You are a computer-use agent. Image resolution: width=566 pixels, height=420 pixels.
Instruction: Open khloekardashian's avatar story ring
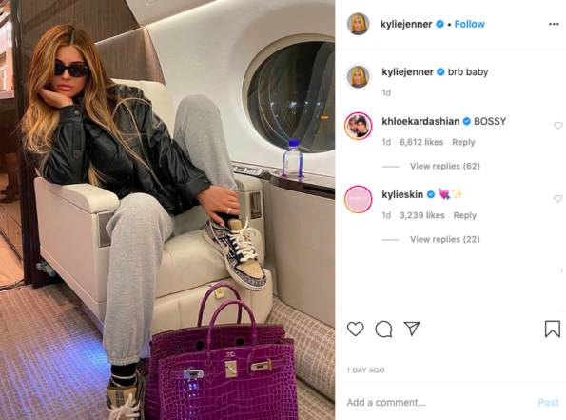358,126
